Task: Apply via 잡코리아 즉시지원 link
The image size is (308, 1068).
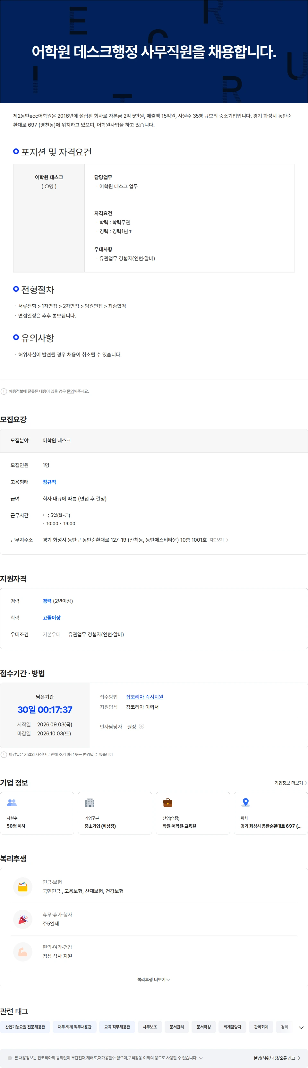Action: click(144, 696)
